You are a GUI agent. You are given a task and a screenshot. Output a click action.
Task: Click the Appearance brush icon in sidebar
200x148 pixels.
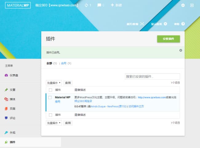(6, 133)
